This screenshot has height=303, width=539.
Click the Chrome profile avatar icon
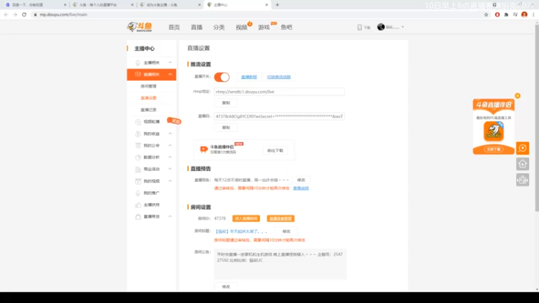tap(524, 14)
